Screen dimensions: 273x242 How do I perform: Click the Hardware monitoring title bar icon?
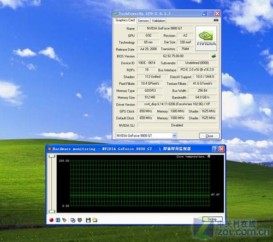point(49,149)
